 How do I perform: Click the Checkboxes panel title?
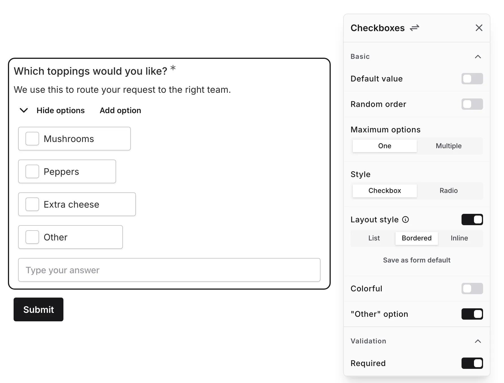[x=378, y=28]
